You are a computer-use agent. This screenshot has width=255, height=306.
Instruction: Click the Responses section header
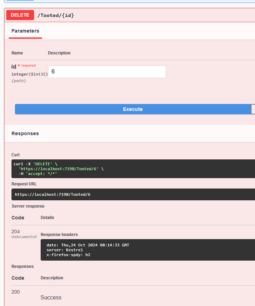point(25,133)
